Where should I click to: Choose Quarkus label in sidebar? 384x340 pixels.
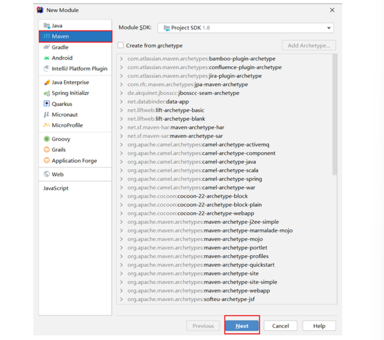click(62, 104)
